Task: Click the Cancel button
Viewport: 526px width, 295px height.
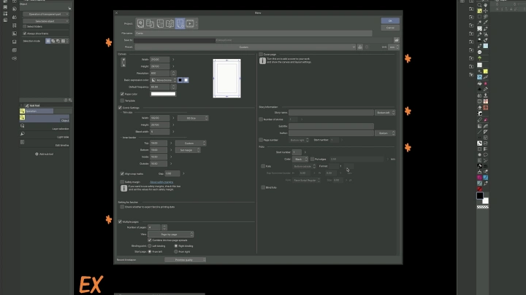Action: 390,28
